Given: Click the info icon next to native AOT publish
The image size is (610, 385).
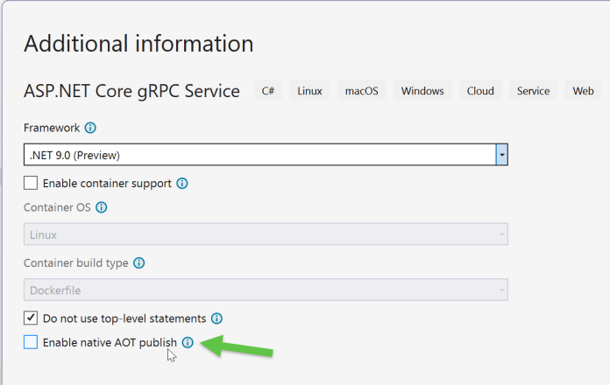Looking at the screenshot, I should 188,343.
